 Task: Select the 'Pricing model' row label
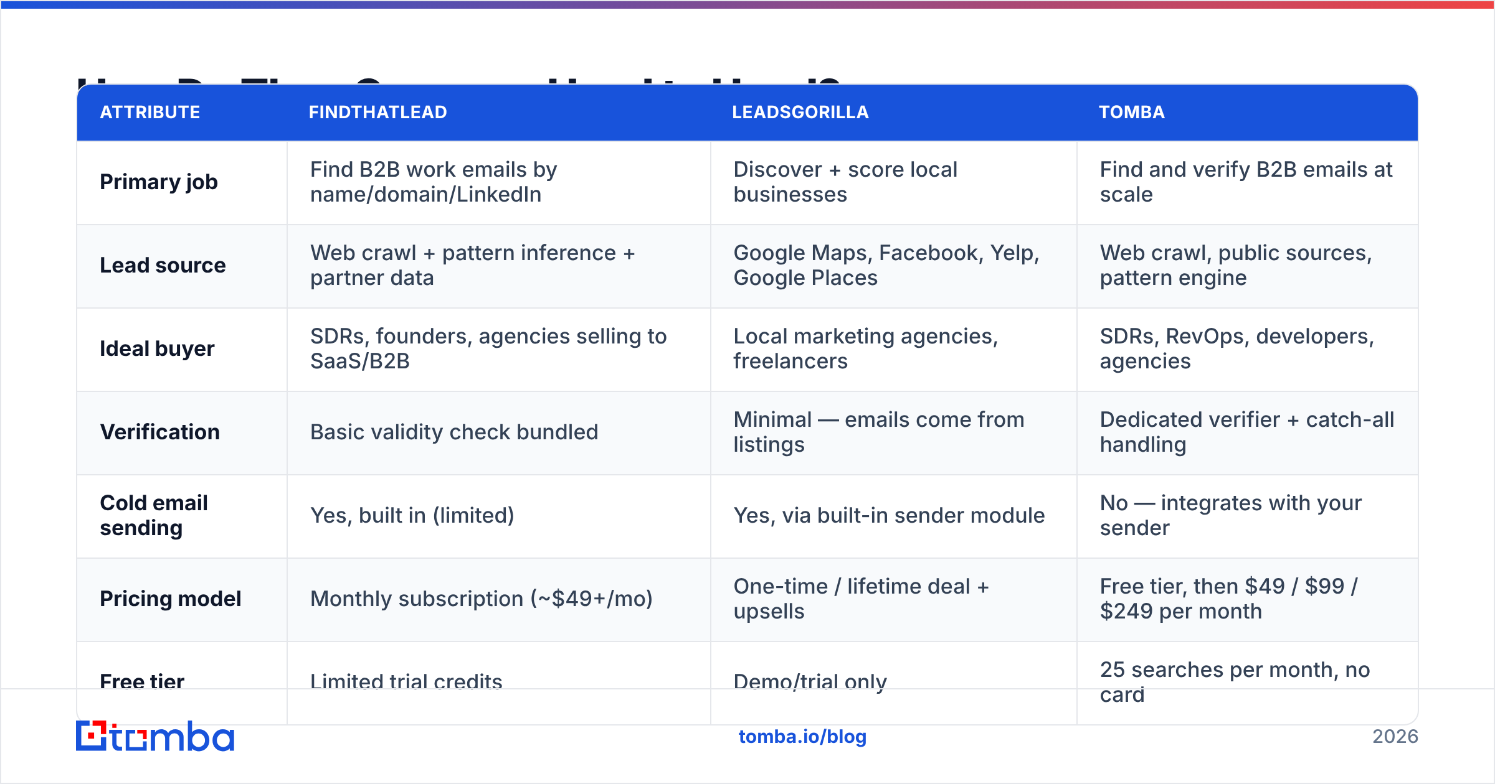[171, 599]
